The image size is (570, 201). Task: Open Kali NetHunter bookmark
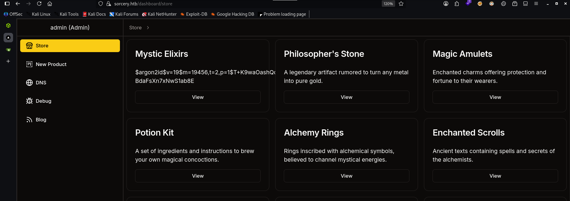click(x=159, y=14)
